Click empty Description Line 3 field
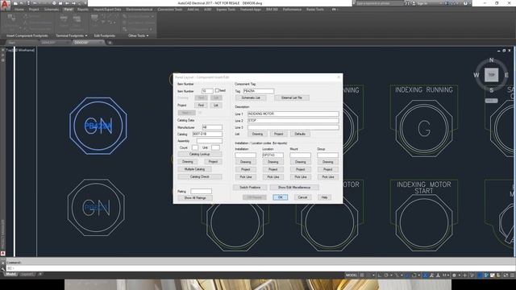Screen dimensions: 516x290 coord(293,127)
